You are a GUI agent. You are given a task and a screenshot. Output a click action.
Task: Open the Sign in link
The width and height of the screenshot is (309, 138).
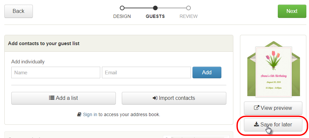pyautogui.click(x=90, y=114)
